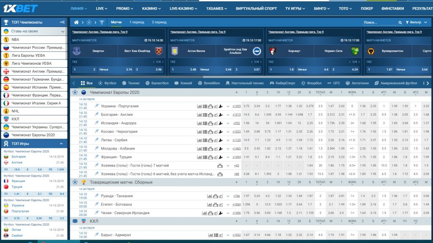
Task: Pin the Украина - Португалия match
Action: coord(97,106)
